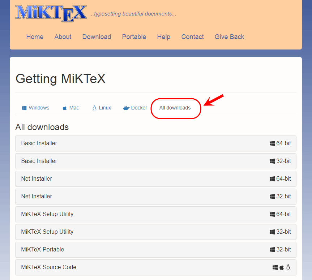Click Windows icon in Setup Utility 64-bit row
Viewport: 312px width, 280px height.
click(x=272, y=214)
